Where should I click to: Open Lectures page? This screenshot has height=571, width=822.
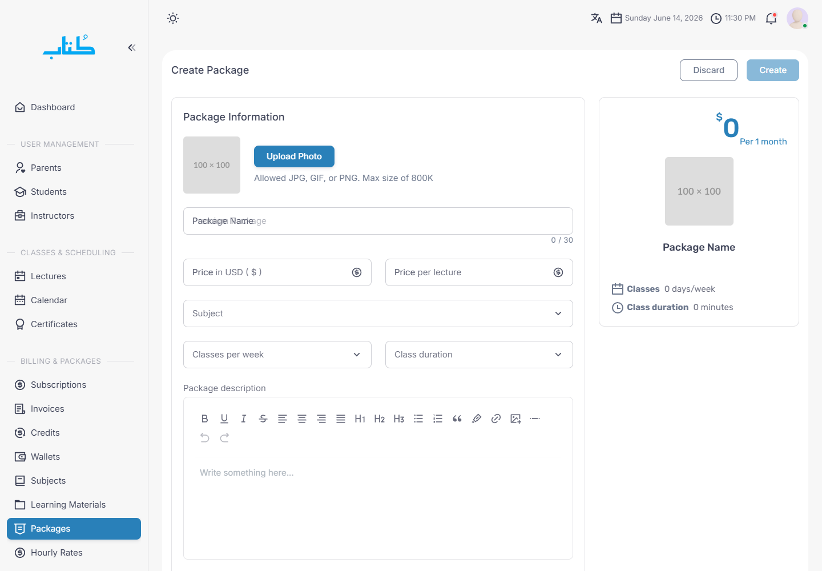pos(74,276)
